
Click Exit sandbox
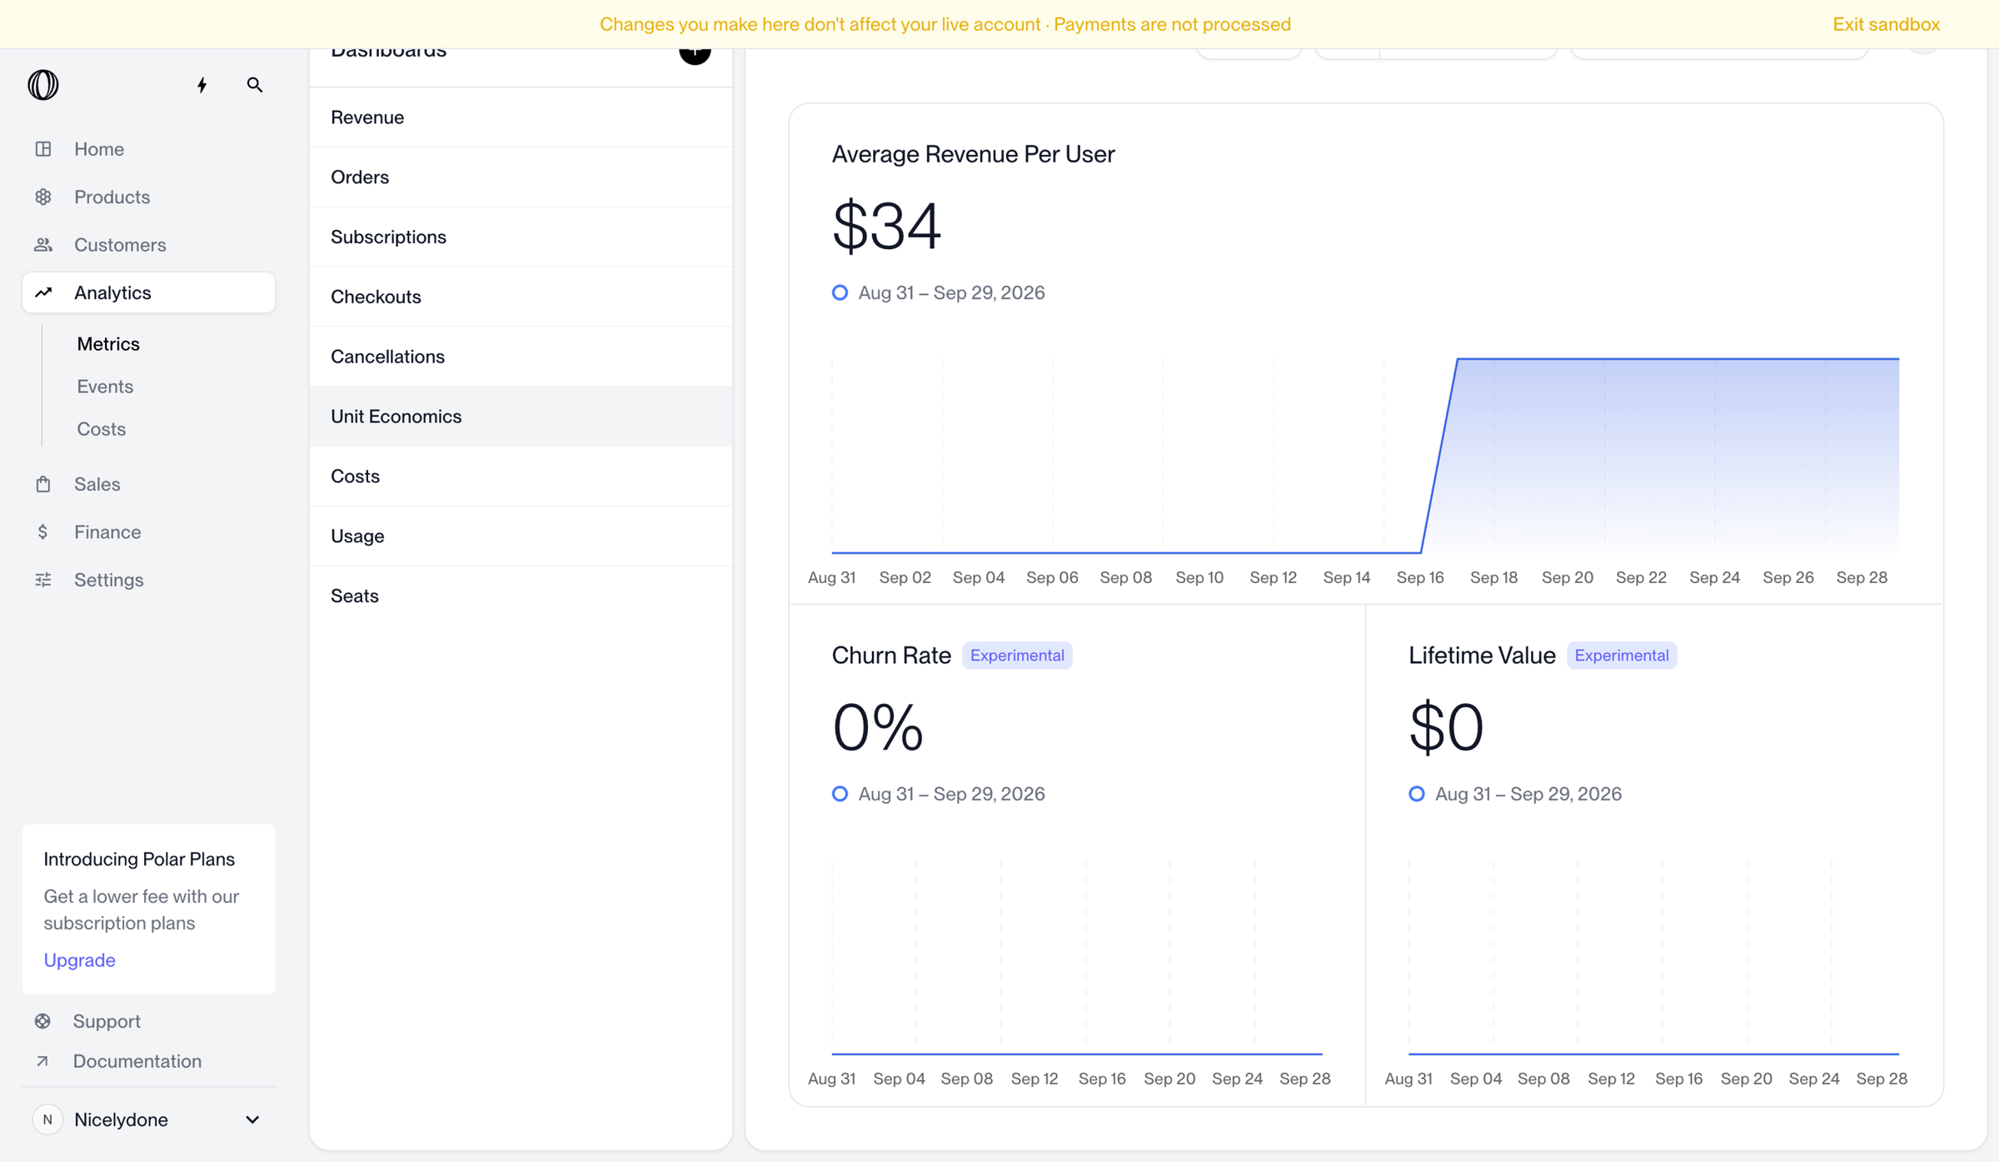pyautogui.click(x=1886, y=24)
